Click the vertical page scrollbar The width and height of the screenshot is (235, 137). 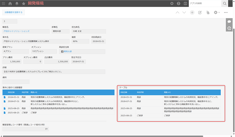point(234,80)
